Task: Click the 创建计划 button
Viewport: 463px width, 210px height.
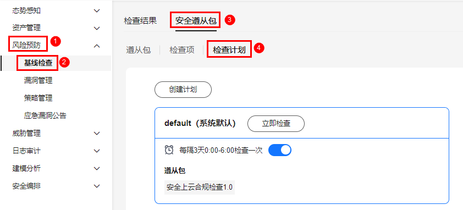Action: (x=183, y=90)
